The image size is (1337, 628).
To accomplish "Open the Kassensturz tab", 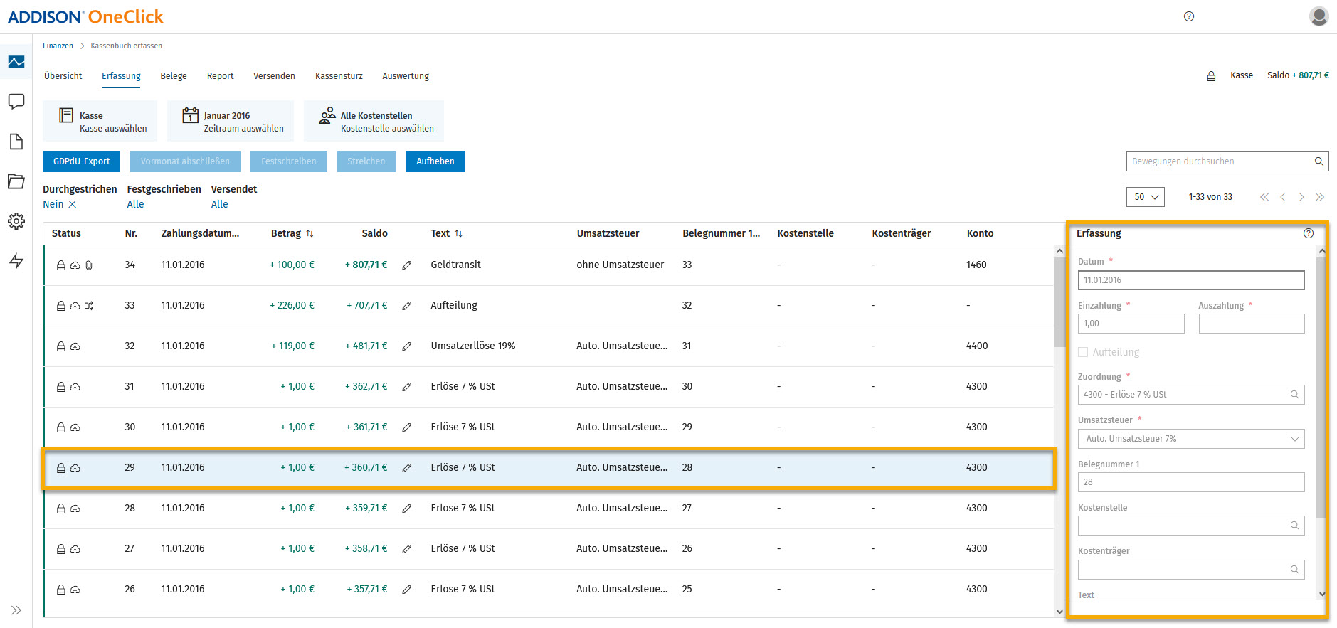I will tap(339, 76).
